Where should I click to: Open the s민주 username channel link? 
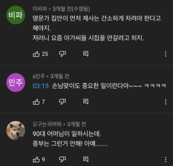pos(39,76)
